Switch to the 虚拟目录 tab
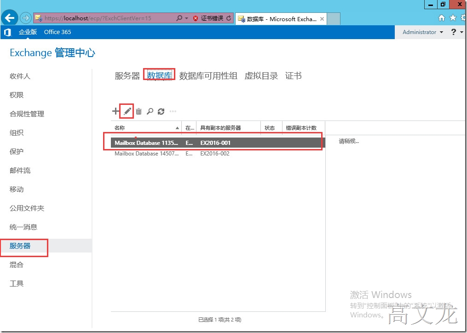This screenshot has height=333, width=467. tap(261, 76)
